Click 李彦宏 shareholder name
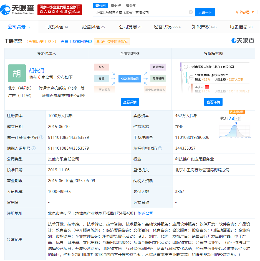This screenshot has height=261, width=260. click(199, 87)
